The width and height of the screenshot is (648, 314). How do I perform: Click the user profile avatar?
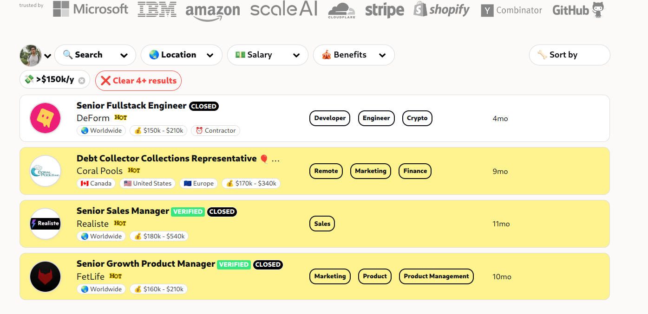click(31, 56)
